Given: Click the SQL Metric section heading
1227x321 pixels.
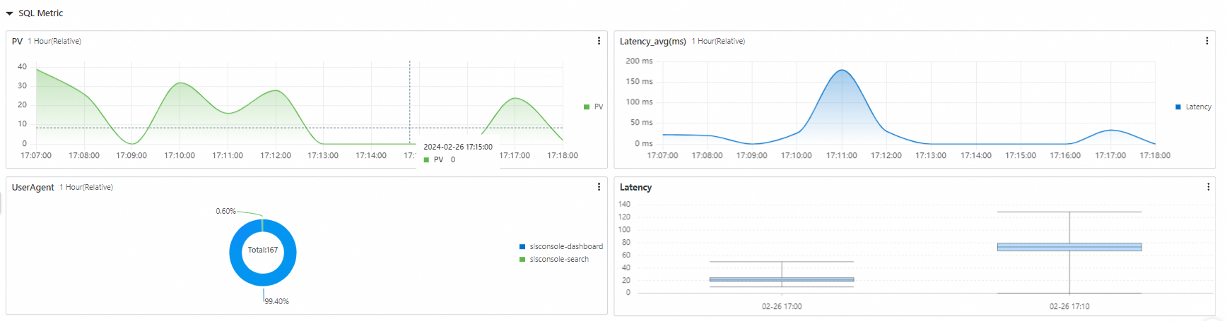Looking at the screenshot, I should 41,13.
